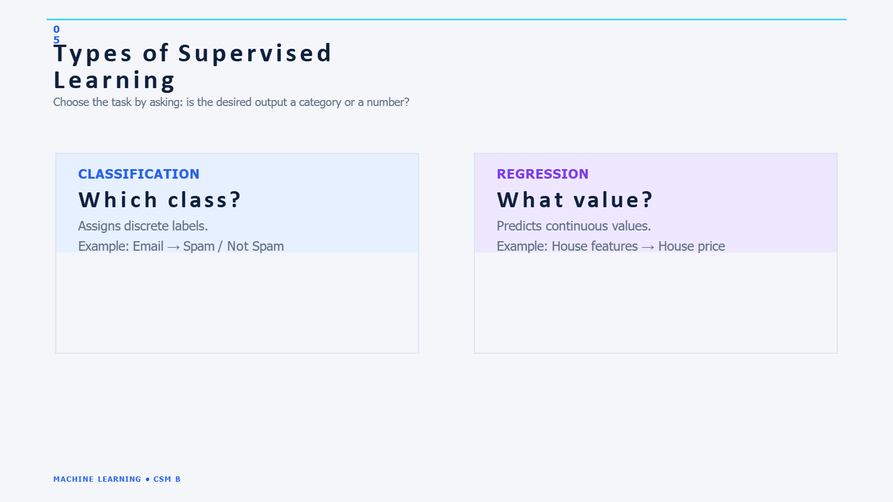The image size is (893, 502).
Task: Click the 'Which class?' heading
Action: pos(160,200)
